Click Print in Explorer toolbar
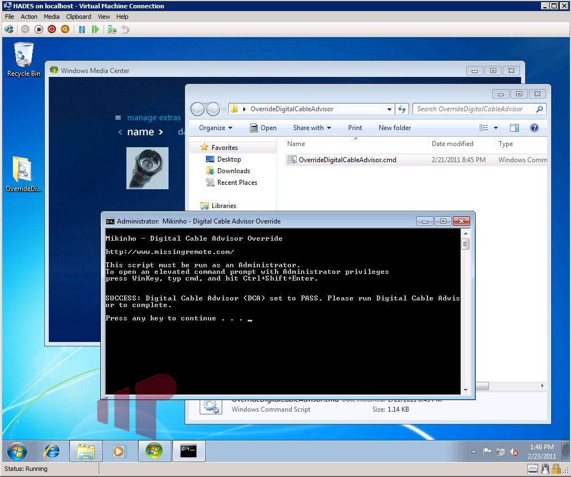The image size is (571, 477). tap(355, 128)
